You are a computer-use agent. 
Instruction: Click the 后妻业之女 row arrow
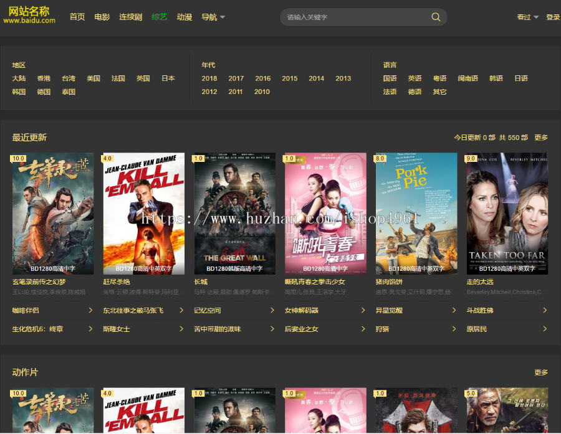click(x=363, y=329)
